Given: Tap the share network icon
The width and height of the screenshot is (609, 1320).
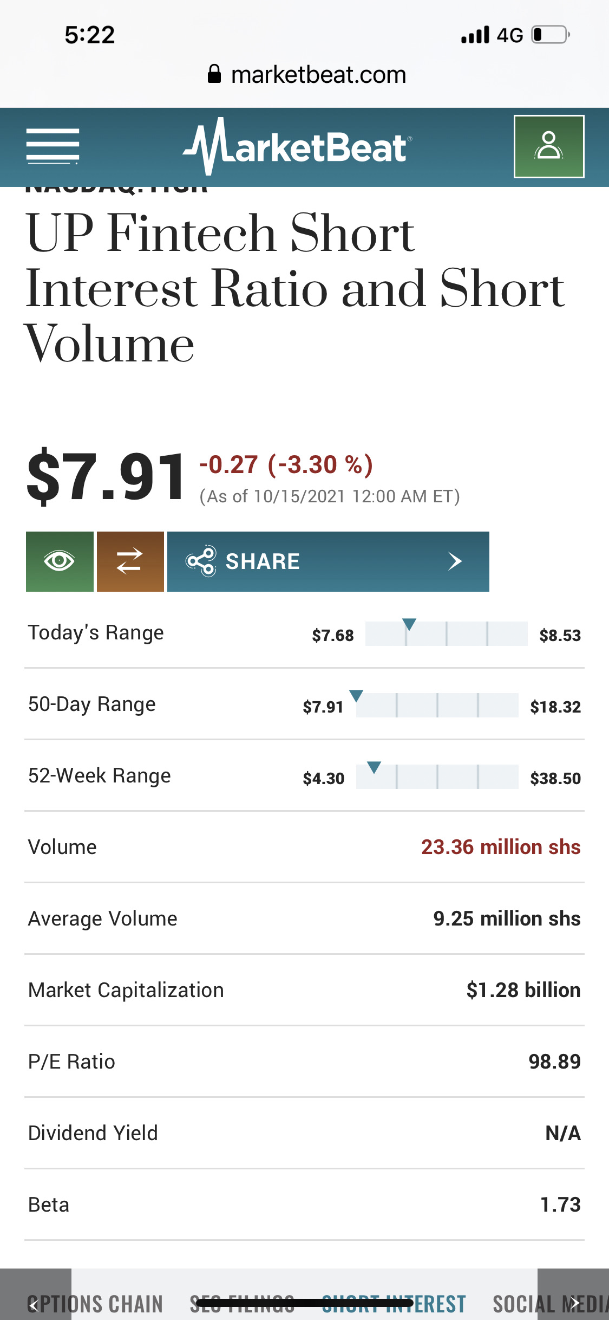Looking at the screenshot, I should click(201, 561).
